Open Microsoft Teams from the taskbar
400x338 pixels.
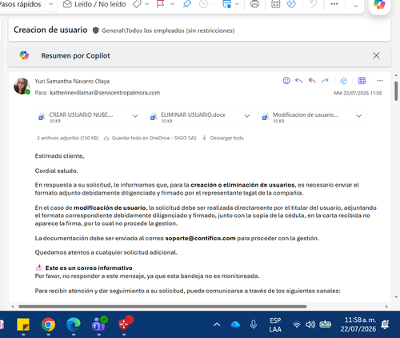point(99,324)
